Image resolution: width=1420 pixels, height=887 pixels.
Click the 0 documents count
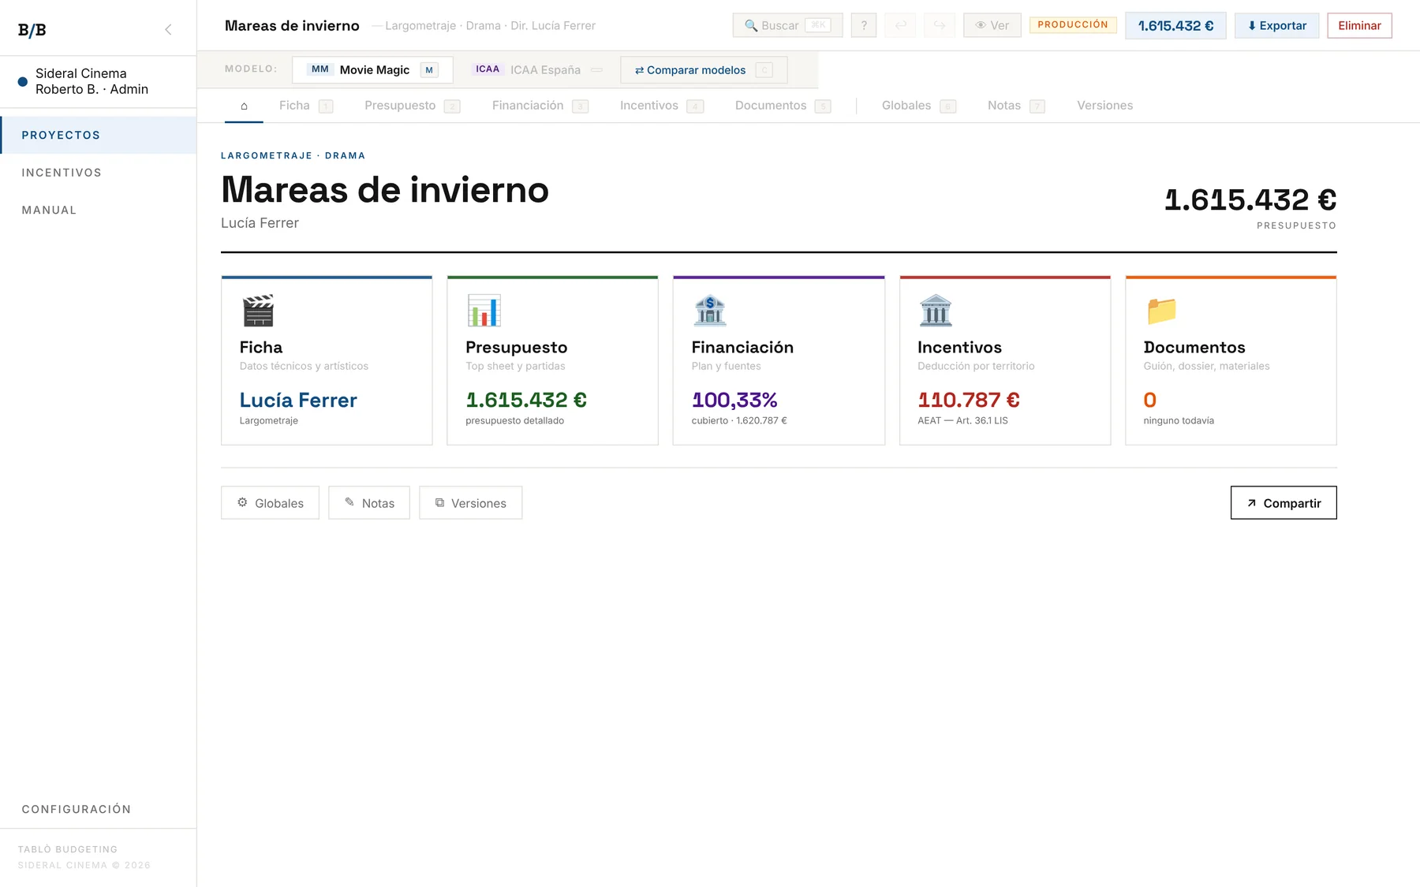pos(1150,401)
